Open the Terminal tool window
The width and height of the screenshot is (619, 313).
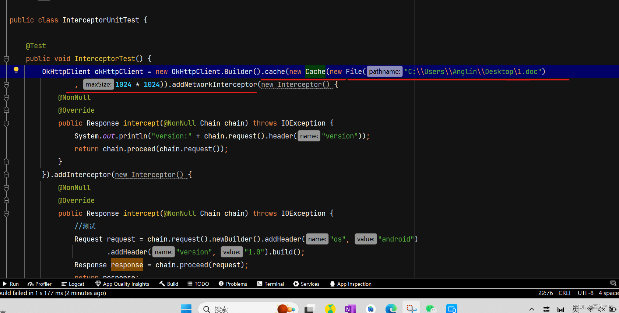click(x=271, y=284)
